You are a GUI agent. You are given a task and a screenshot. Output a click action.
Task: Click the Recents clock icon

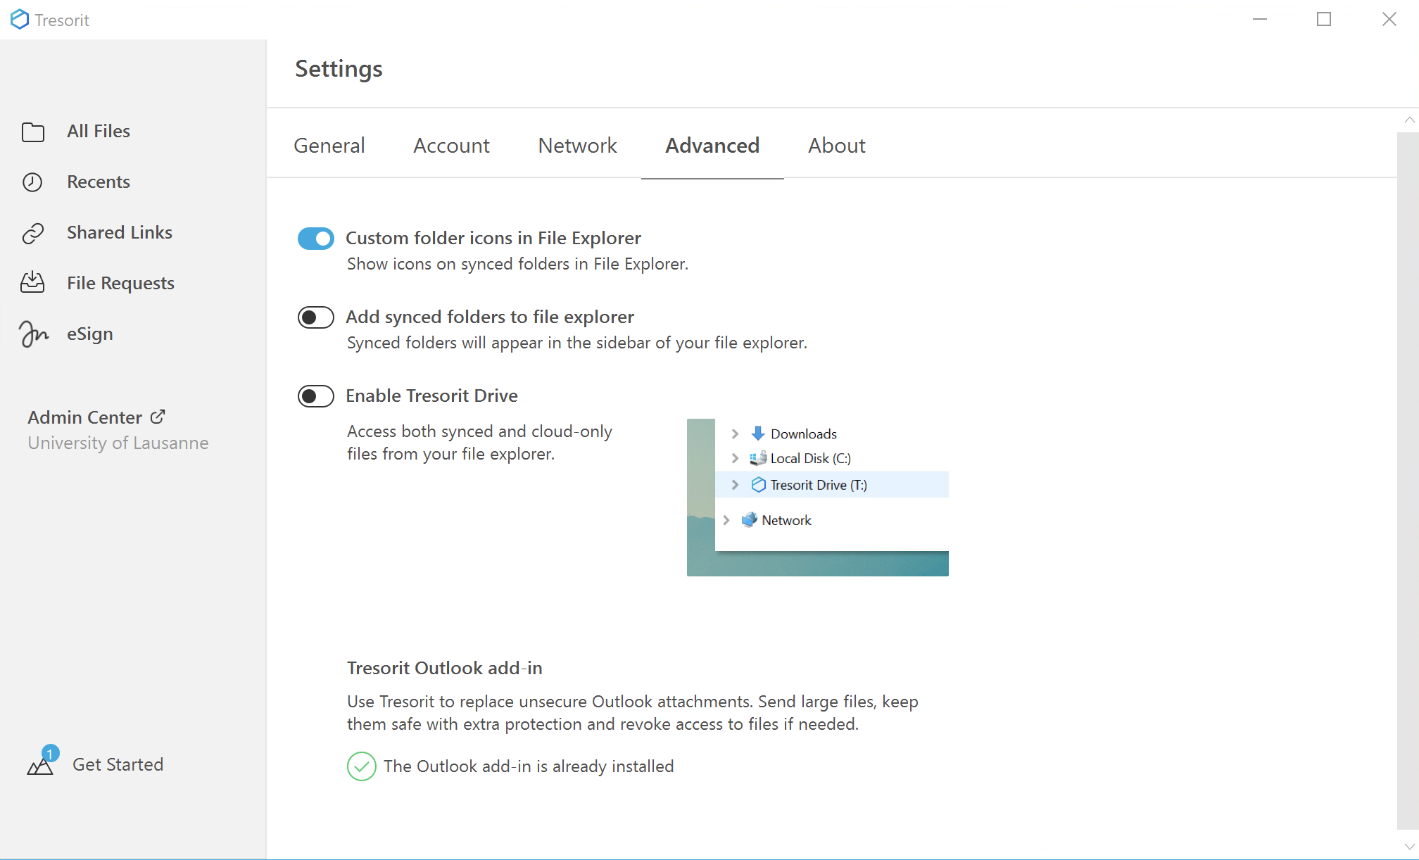point(32,182)
